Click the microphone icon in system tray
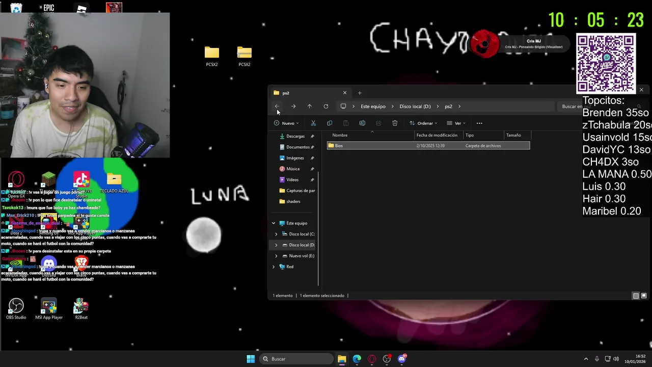The image size is (652, 367). [x=597, y=359]
